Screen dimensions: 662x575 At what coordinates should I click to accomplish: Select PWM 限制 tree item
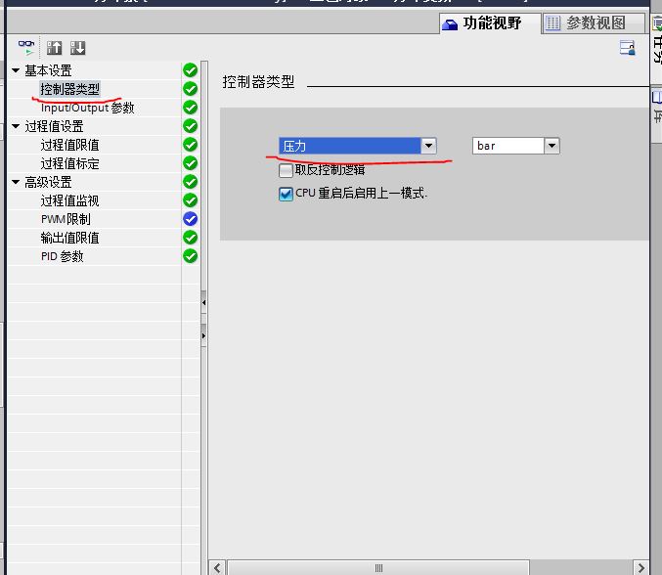point(66,219)
